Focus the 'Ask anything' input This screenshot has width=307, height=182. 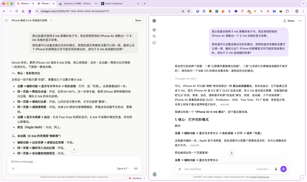point(219,169)
